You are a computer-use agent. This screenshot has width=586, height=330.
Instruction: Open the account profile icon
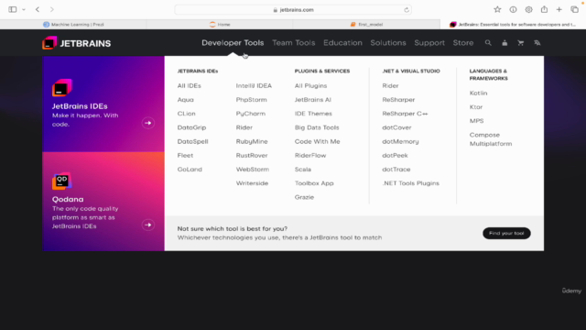pyautogui.click(x=505, y=43)
